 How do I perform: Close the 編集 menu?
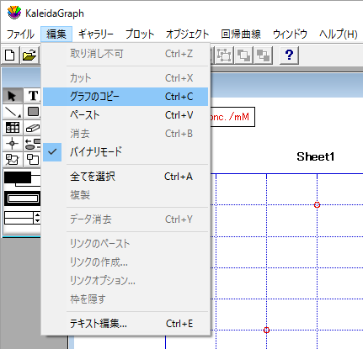56,34
